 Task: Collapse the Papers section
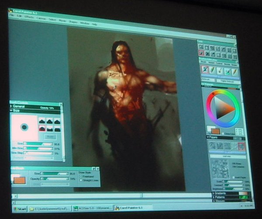(x=208, y=137)
